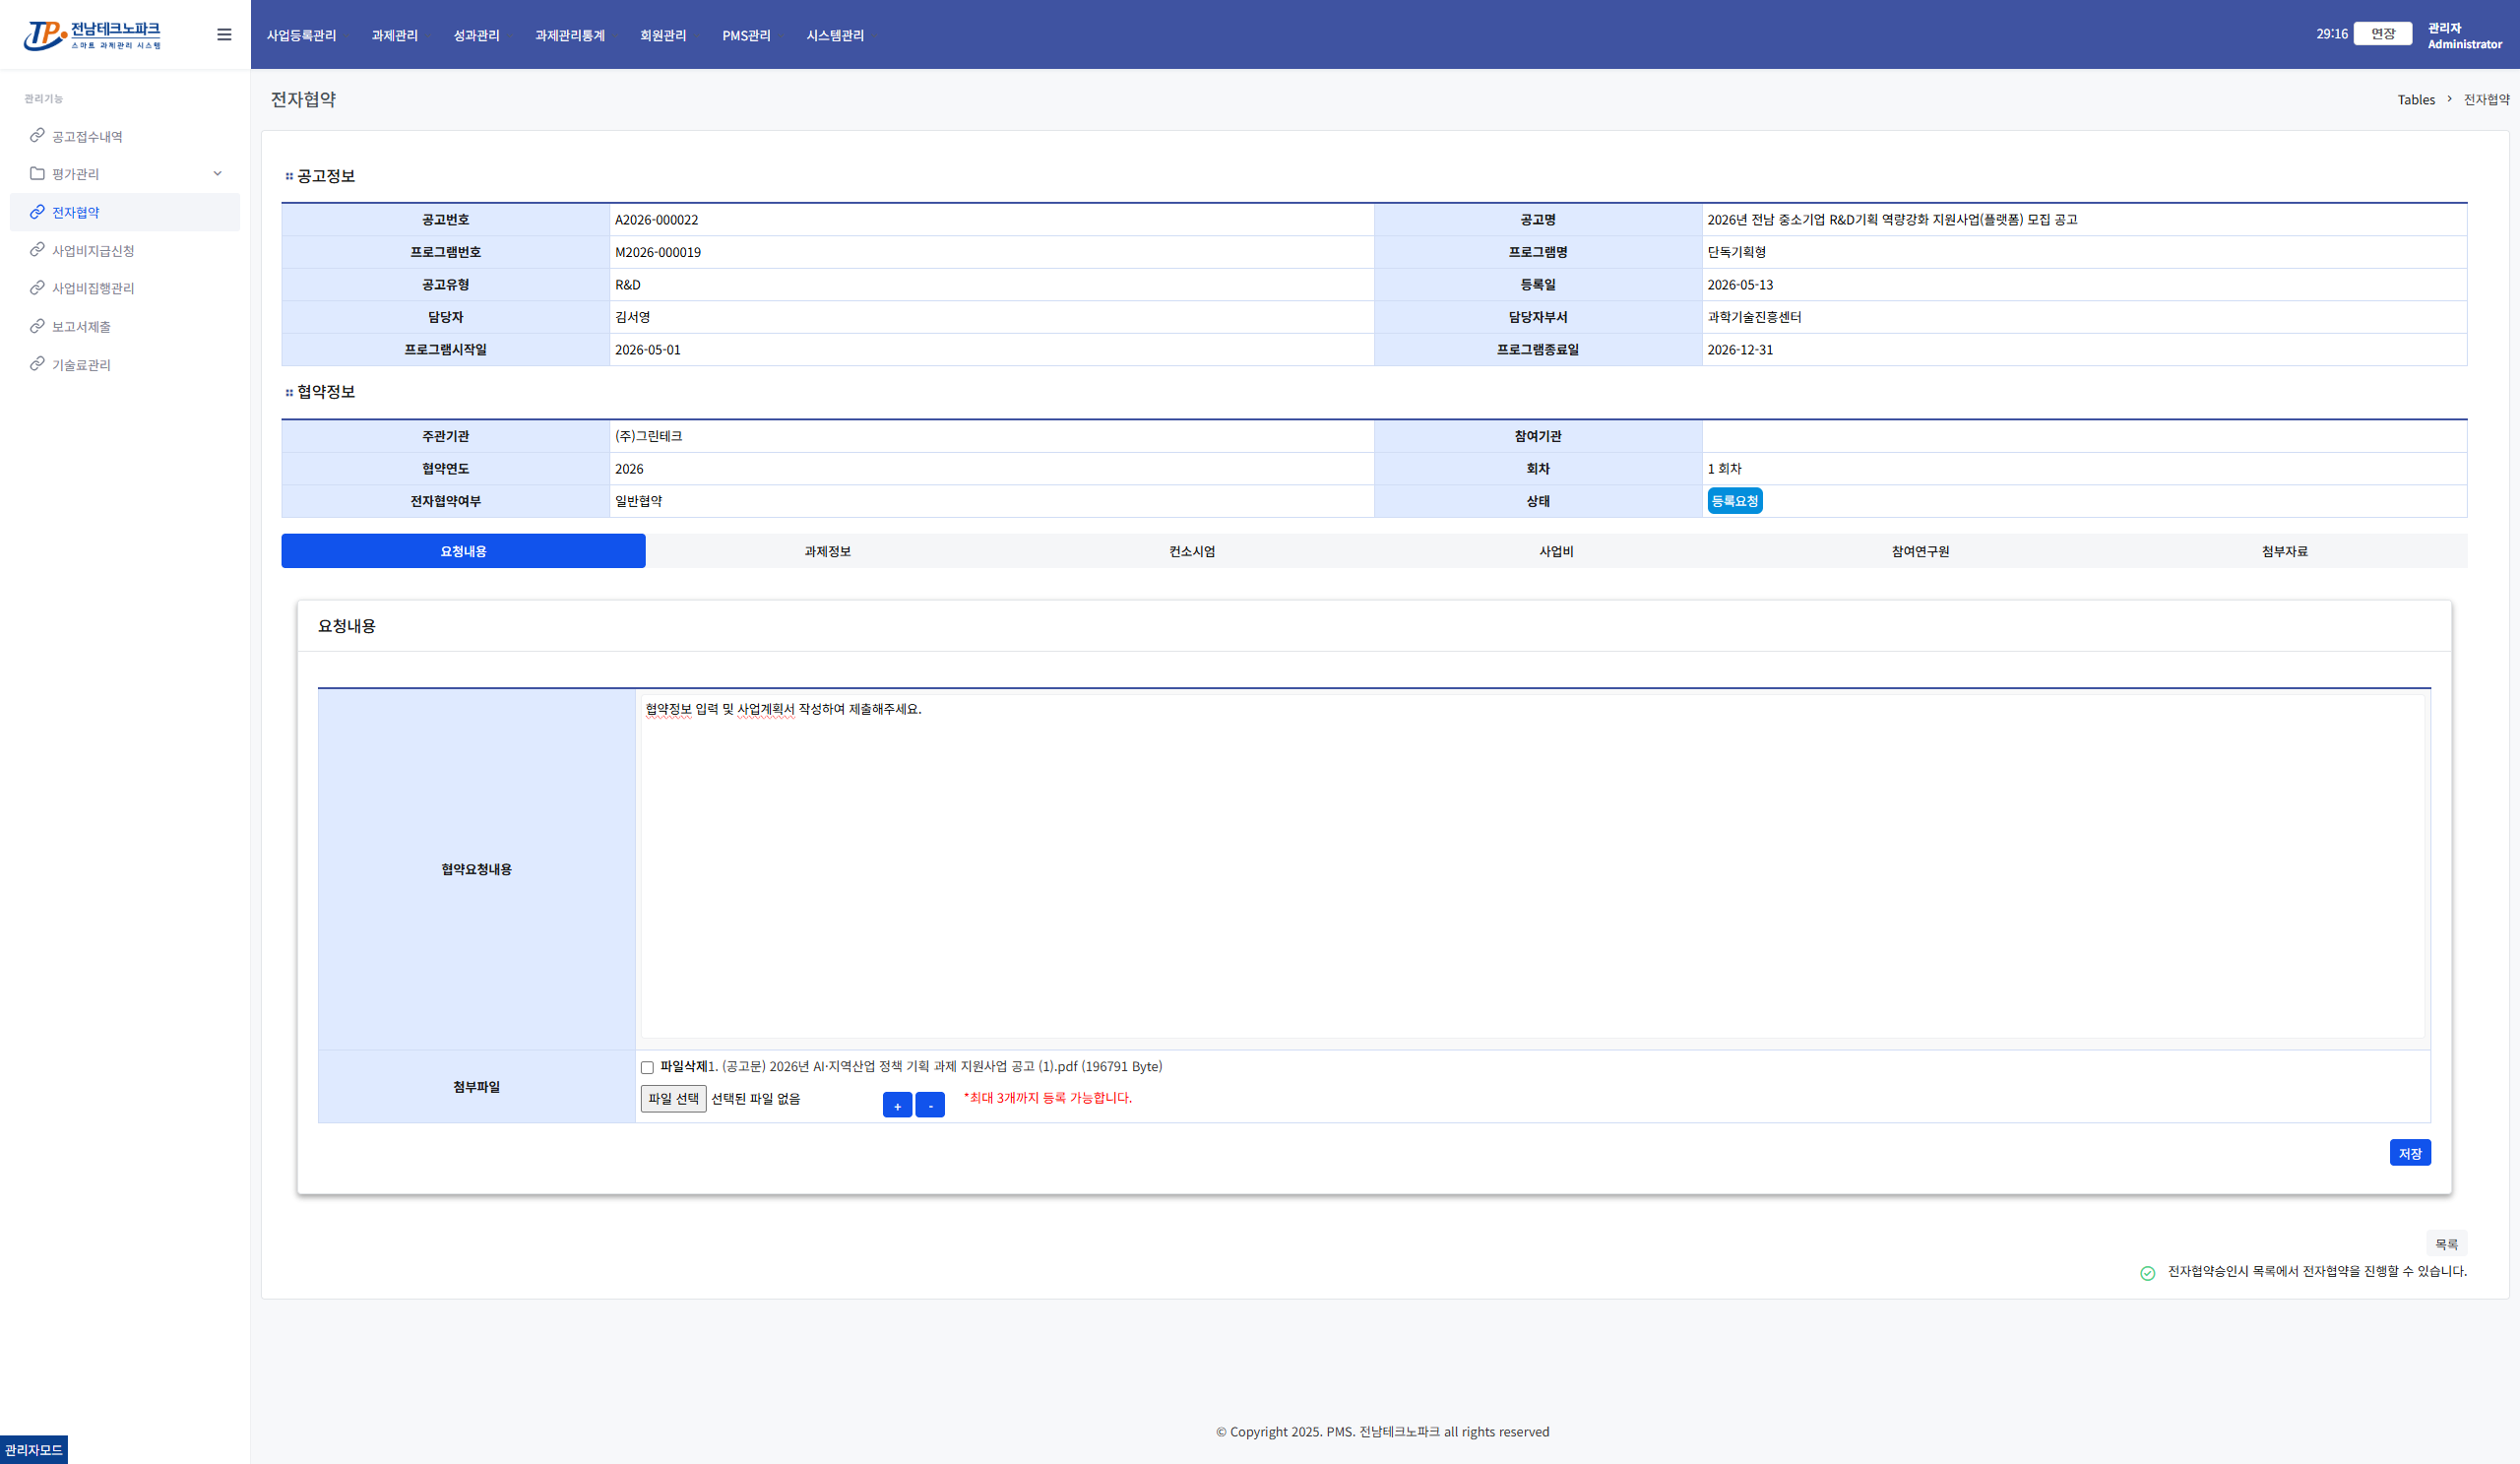Click the link icon beside 전자협약
Screen dimensions: 2520x1464
coord(37,211)
